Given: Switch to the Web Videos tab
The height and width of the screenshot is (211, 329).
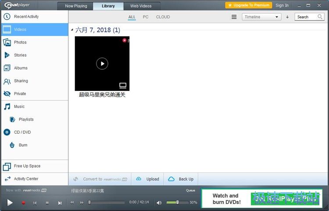Looking at the screenshot, I should [x=141, y=6].
